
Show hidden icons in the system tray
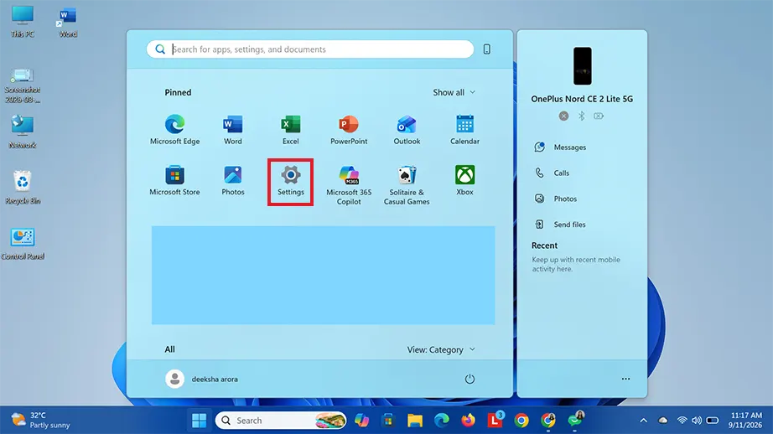coord(643,421)
